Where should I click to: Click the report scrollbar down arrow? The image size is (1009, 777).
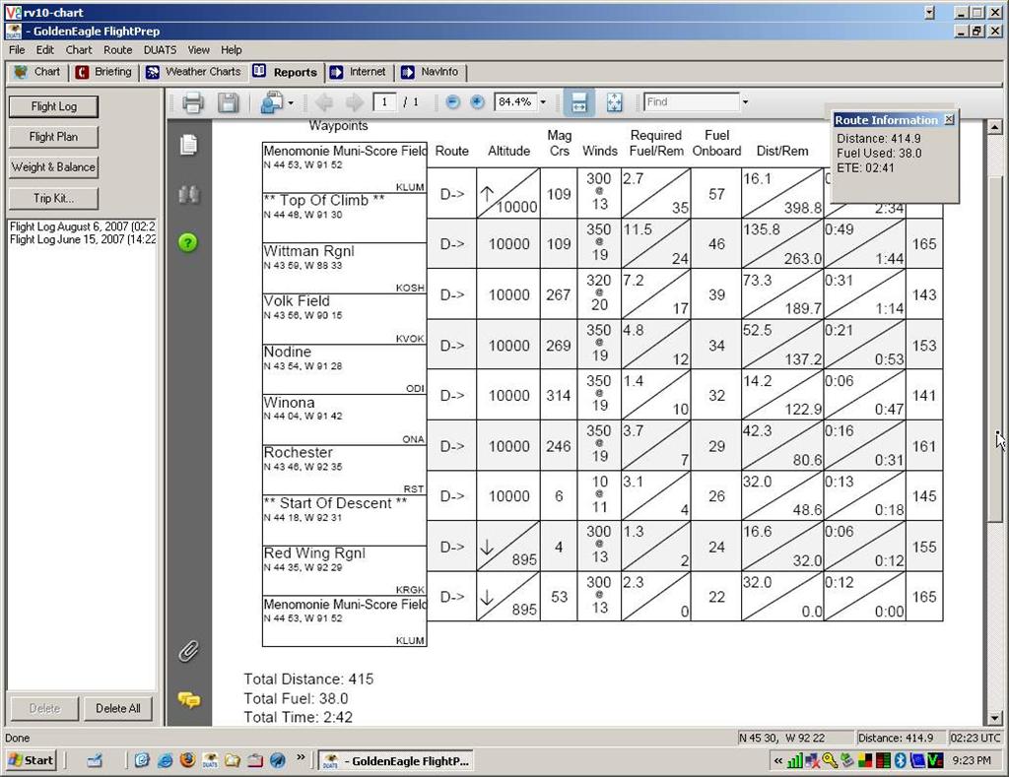click(x=995, y=718)
